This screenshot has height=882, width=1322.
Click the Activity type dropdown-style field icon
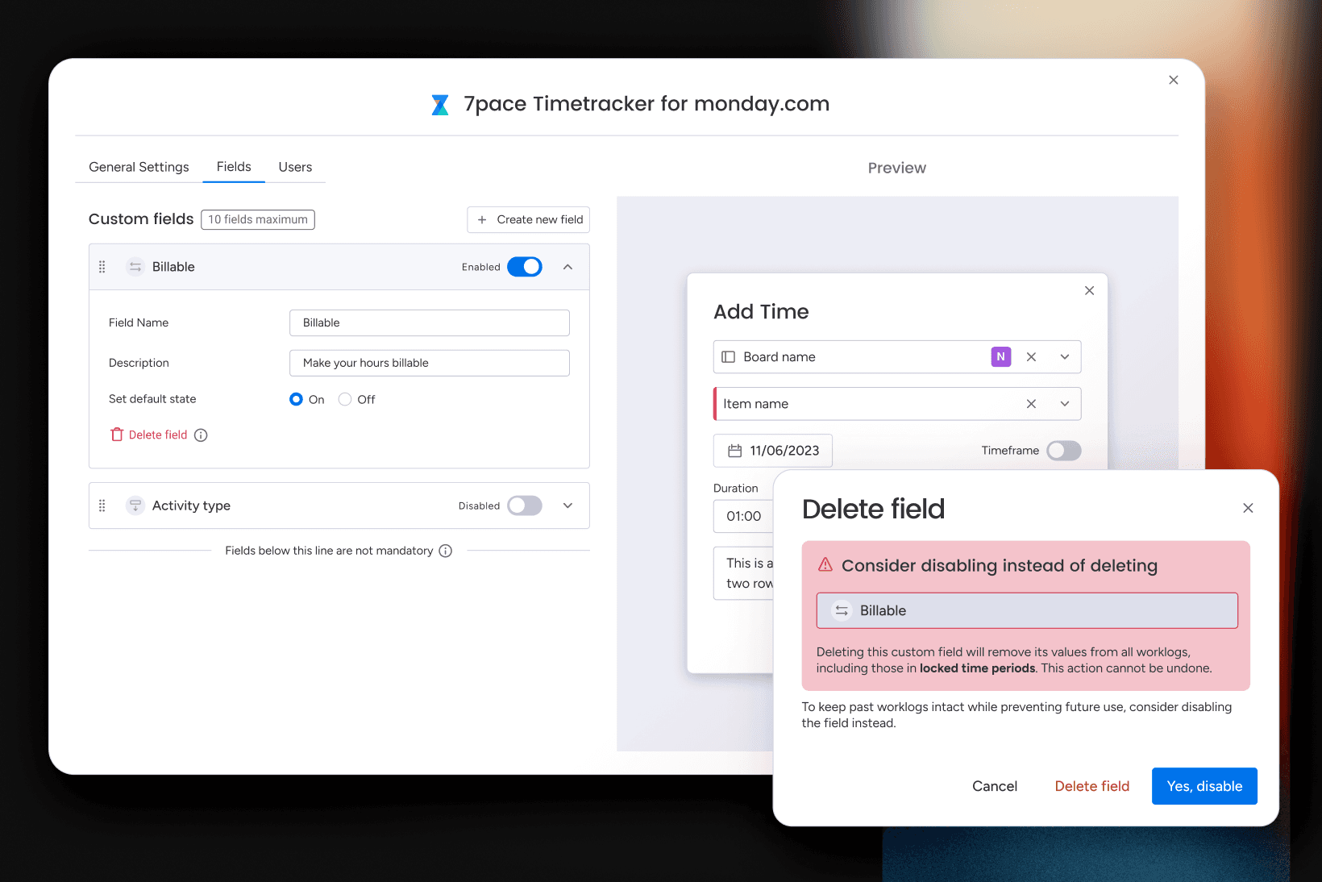click(135, 505)
